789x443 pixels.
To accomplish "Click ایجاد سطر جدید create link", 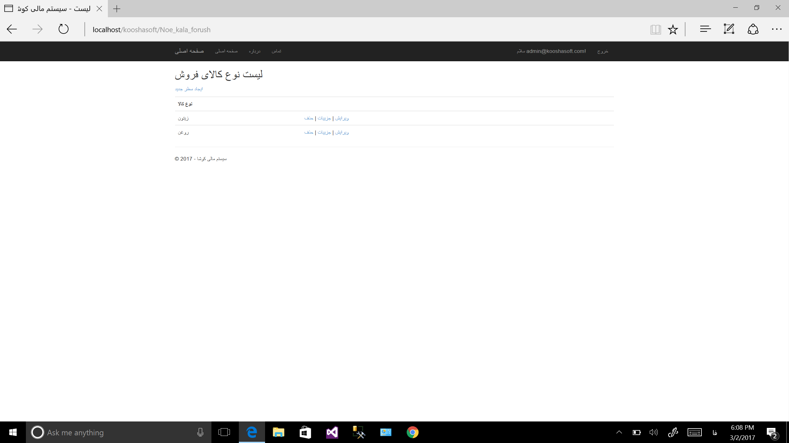I will (x=189, y=89).
